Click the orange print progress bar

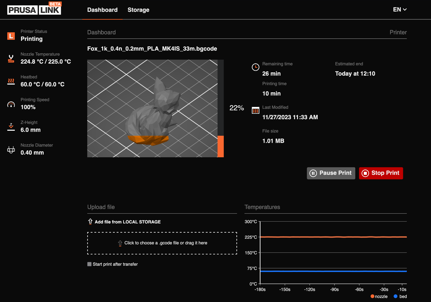click(221, 146)
